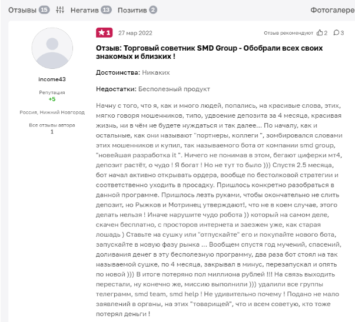The image size is (355, 322).
Task: Click the 2 count badge beside Позитив
Action: [153, 10]
